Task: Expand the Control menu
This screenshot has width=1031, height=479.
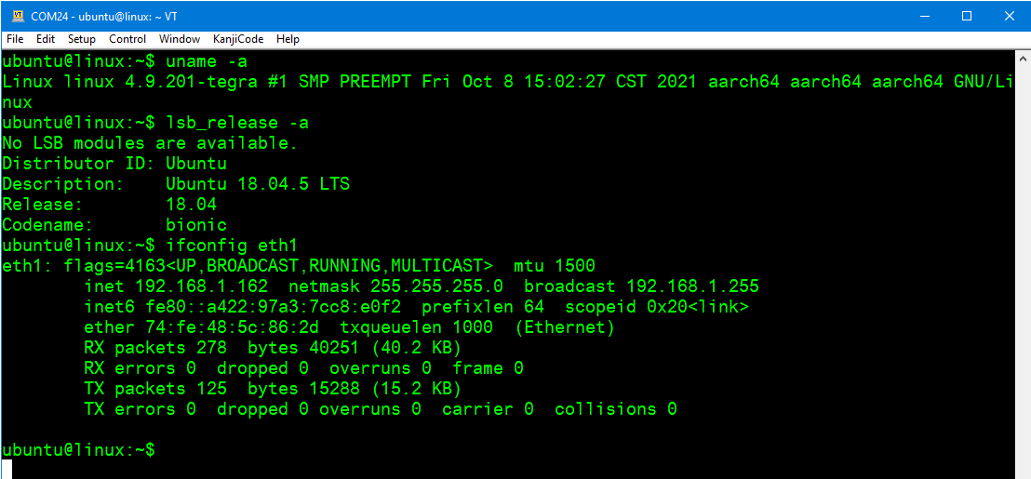Action: click(127, 39)
